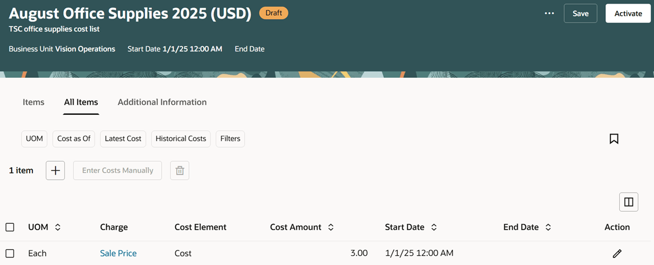Screen dimensions: 654x265
Task: Switch to the Items tab
Action: coord(34,102)
